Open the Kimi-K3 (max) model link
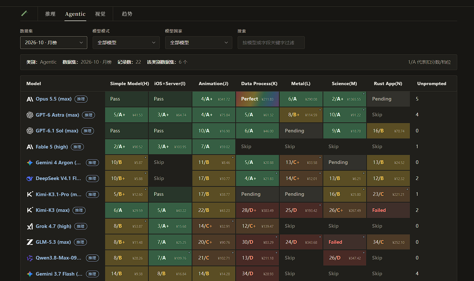 (53, 210)
